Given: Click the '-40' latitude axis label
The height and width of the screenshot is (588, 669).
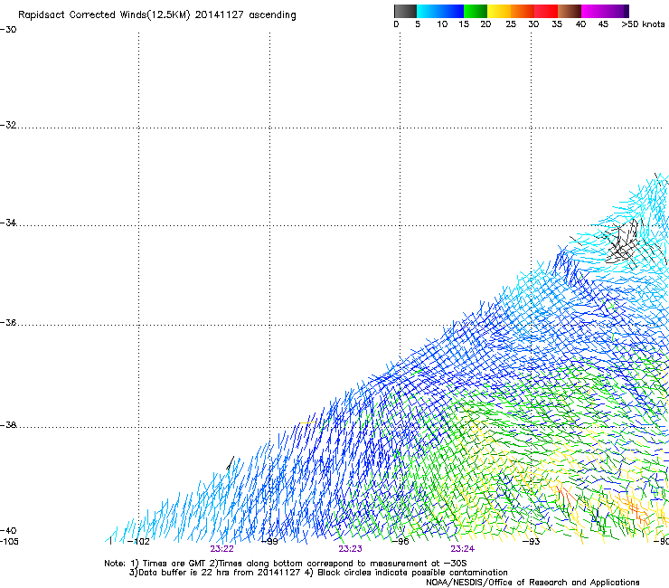Looking at the screenshot, I should (8, 531).
